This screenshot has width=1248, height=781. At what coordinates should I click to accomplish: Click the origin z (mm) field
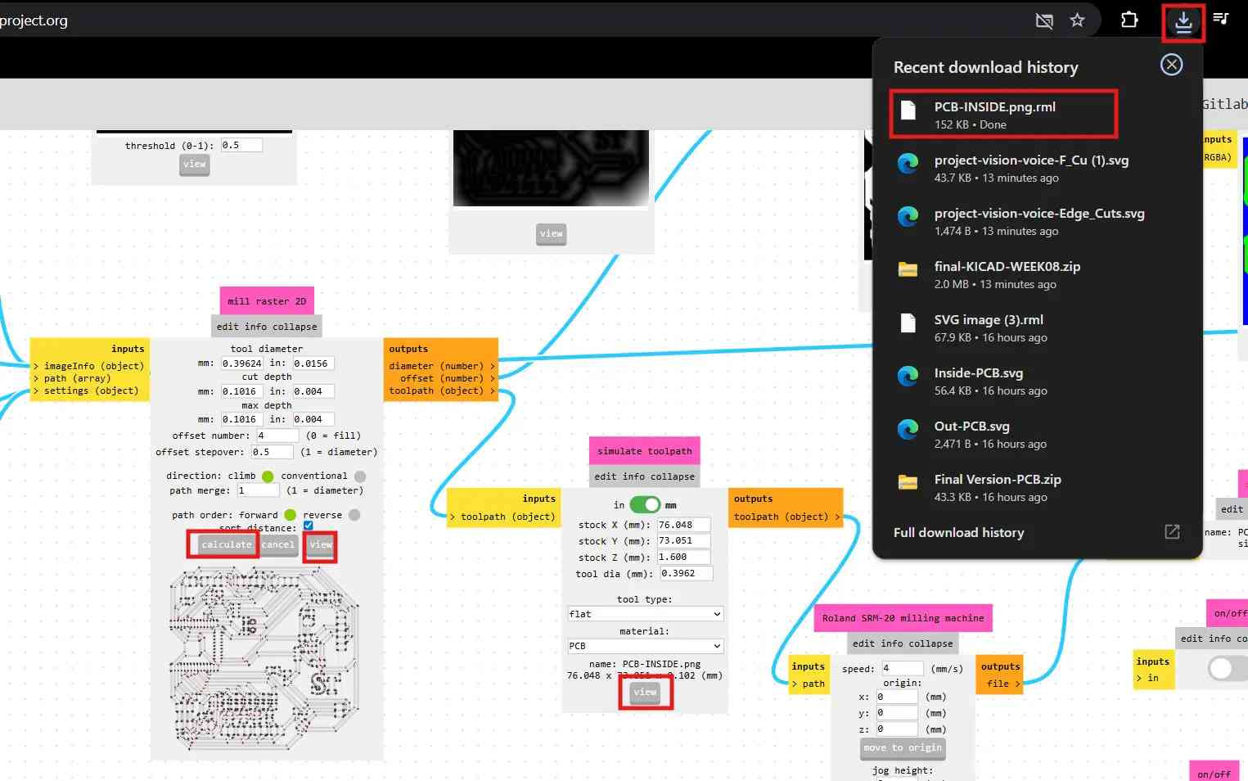897,729
